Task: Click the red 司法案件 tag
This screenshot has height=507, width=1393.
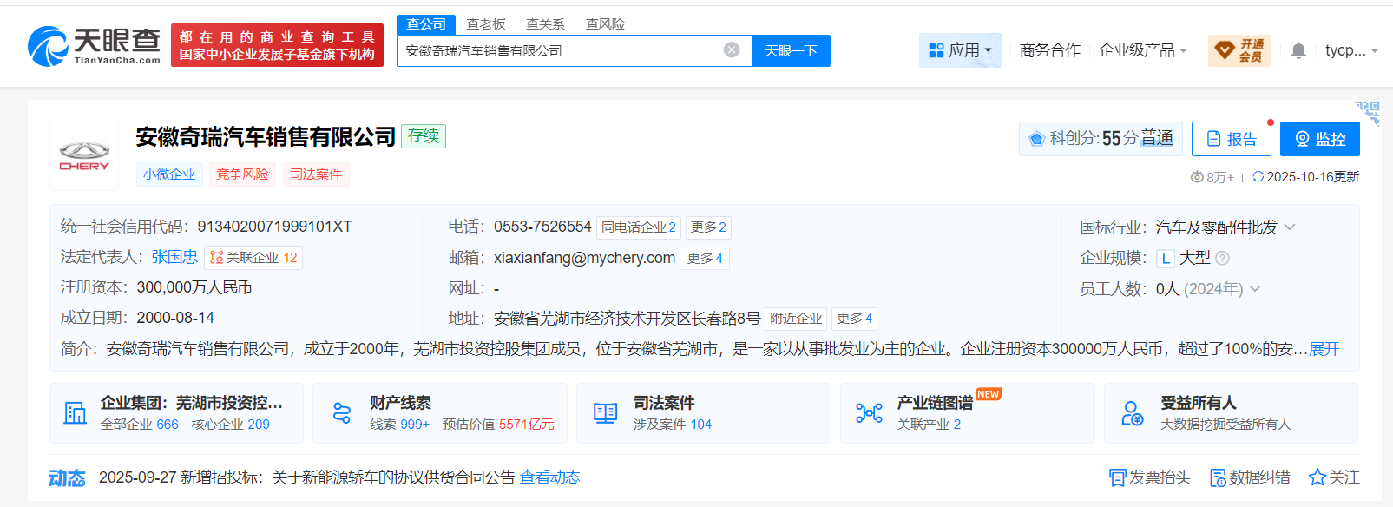Action: pos(316,174)
